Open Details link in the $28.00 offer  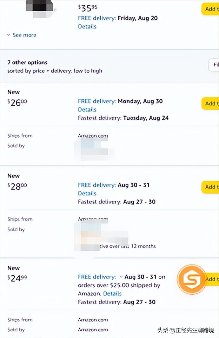[87, 193]
